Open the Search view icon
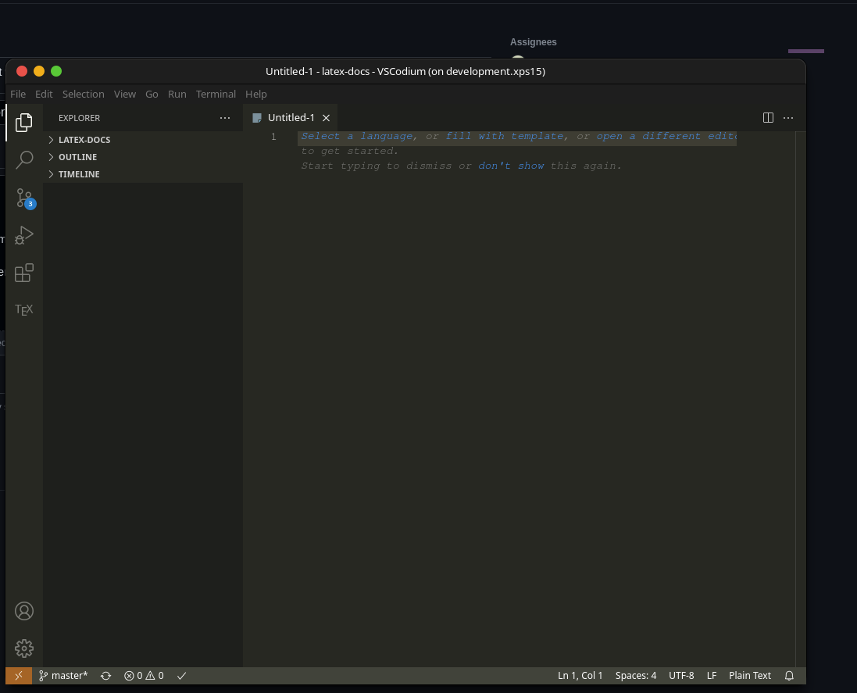The width and height of the screenshot is (857, 693). (x=24, y=159)
